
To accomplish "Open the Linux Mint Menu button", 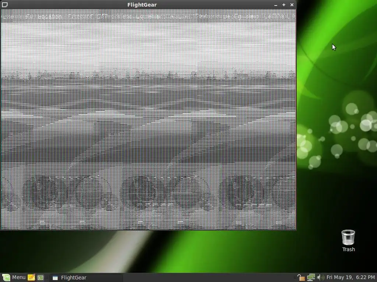I will 14,278.
